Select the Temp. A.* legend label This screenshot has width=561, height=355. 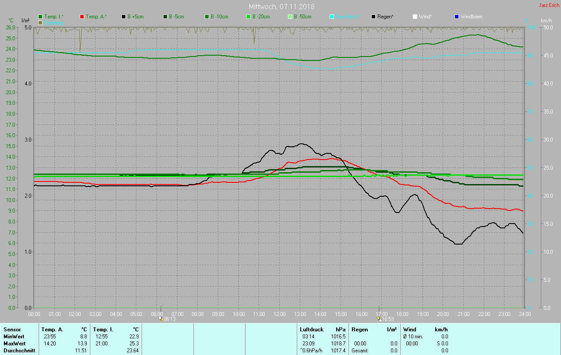(x=96, y=17)
